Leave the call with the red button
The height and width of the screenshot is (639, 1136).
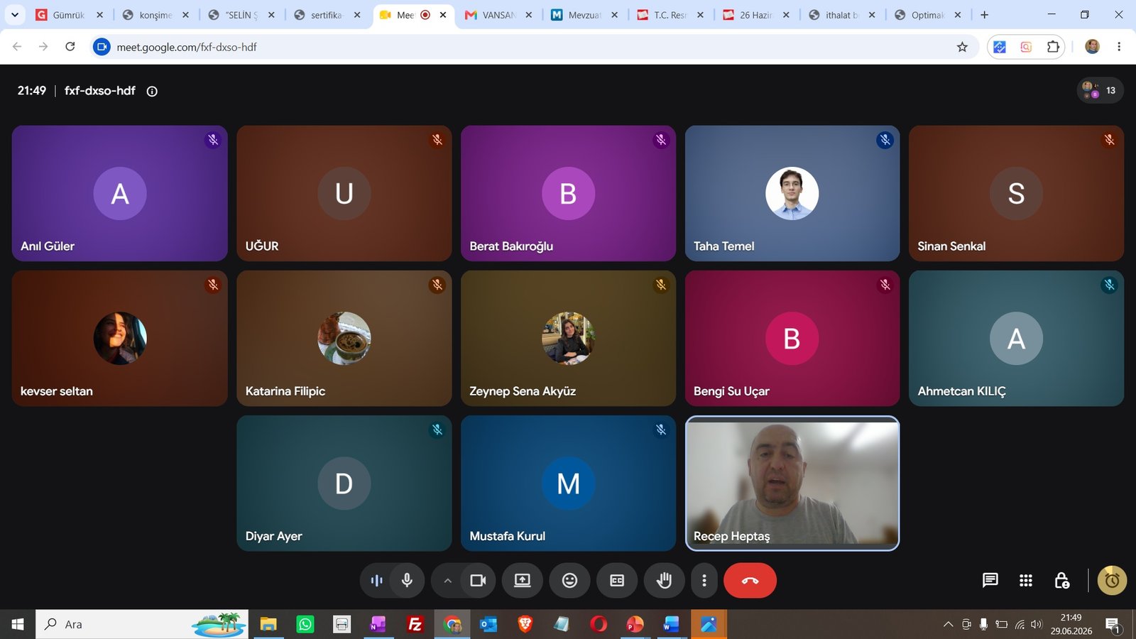(x=750, y=581)
